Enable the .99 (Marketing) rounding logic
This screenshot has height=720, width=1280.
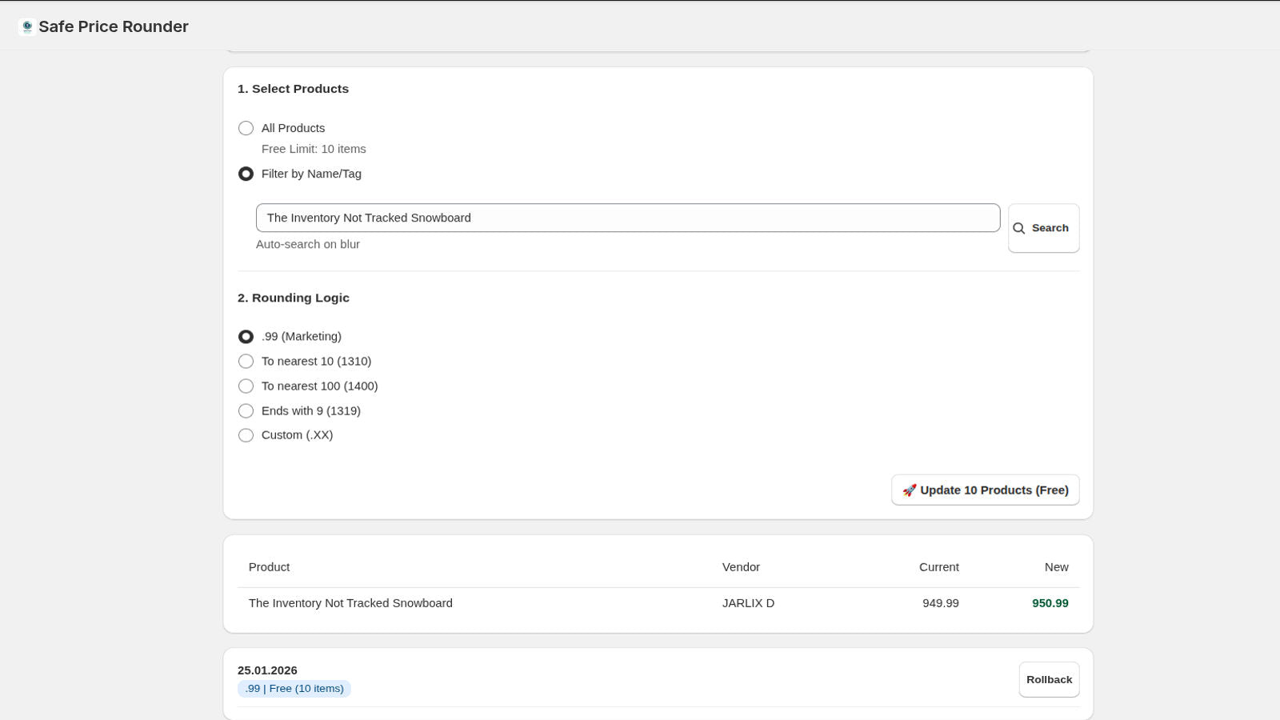coord(246,337)
